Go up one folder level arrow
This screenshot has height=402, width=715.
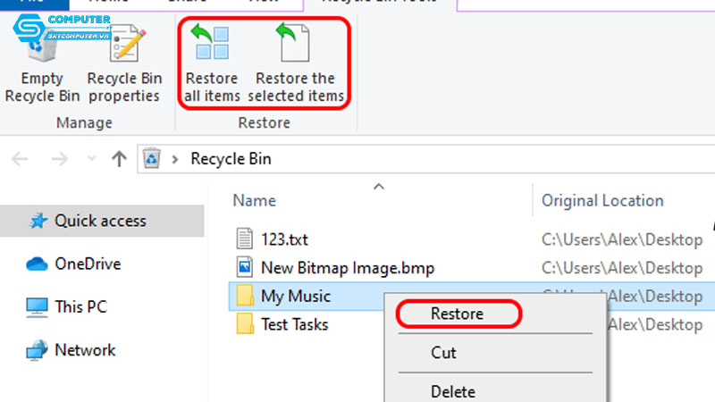(118, 159)
